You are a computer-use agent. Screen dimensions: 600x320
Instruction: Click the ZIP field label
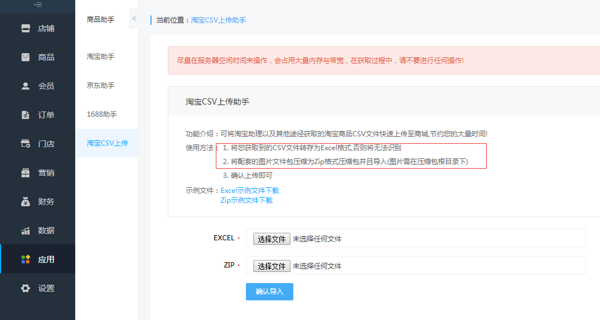pos(229,265)
